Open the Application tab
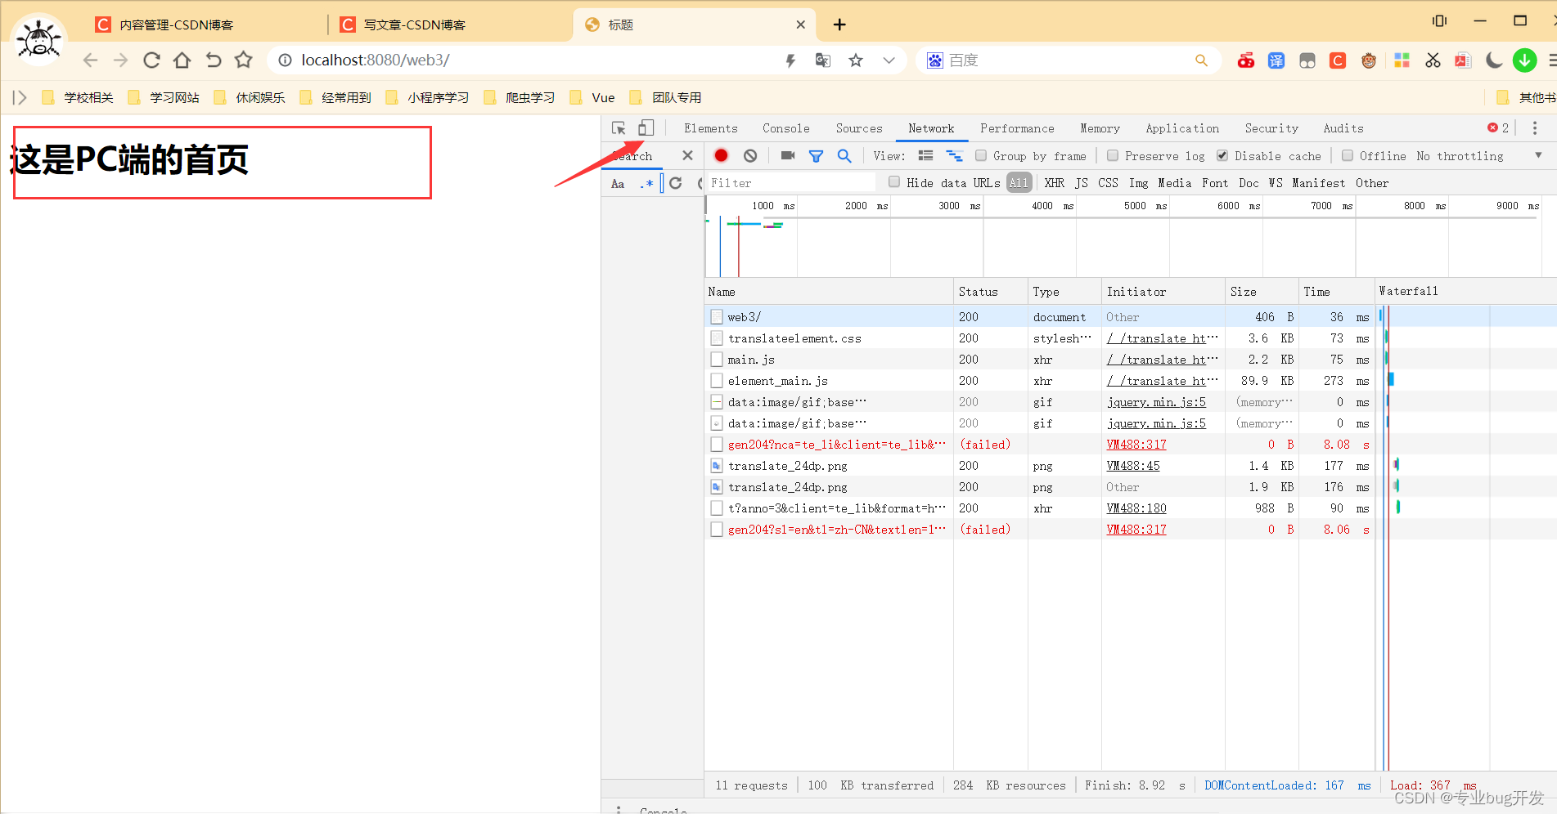 (x=1182, y=128)
